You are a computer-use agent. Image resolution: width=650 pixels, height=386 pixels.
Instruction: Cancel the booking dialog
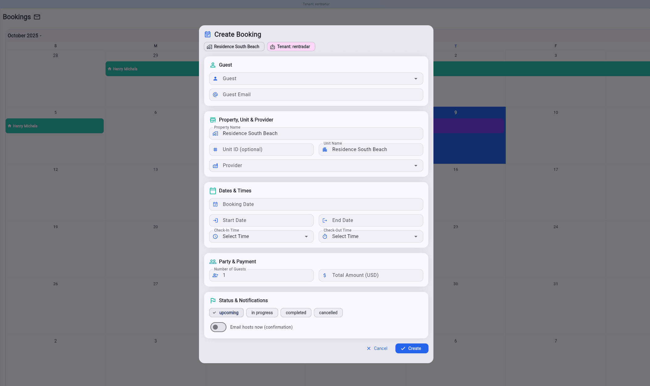pyautogui.click(x=377, y=348)
